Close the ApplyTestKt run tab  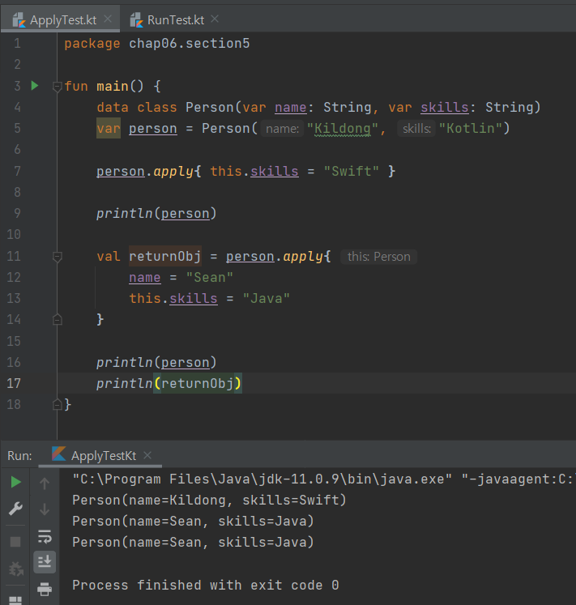click(x=147, y=455)
